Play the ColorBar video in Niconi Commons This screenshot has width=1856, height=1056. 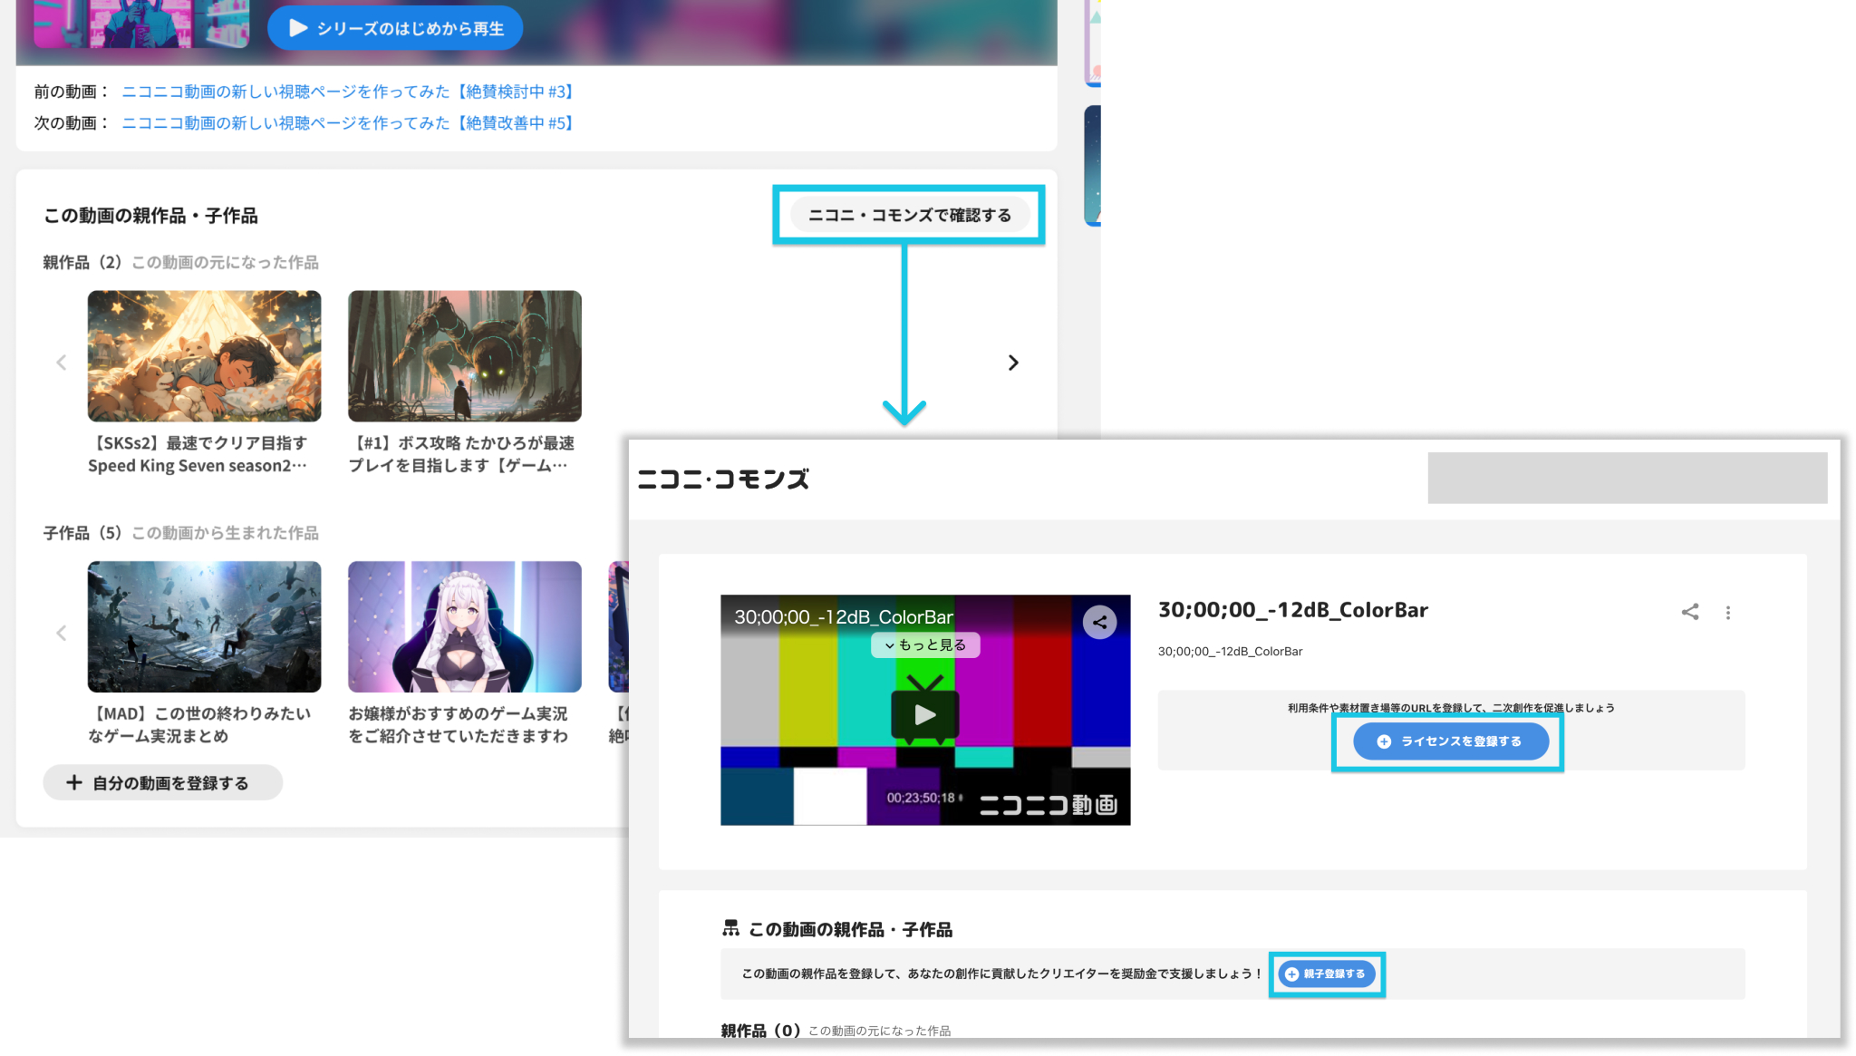[925, 714]
